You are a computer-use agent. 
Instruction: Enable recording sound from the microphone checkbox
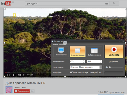coord(71,72)
